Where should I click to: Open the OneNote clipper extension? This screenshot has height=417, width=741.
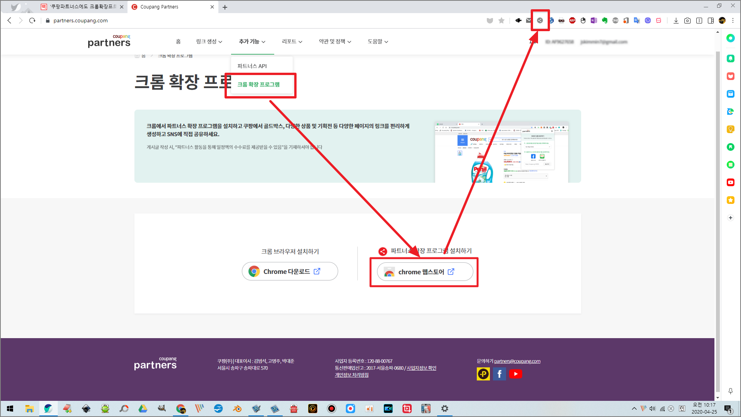click(594, 20)
